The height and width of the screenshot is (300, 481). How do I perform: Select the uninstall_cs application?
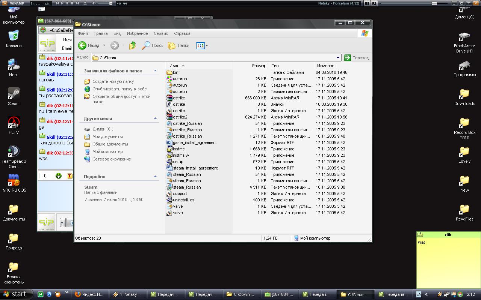point(180,200)
